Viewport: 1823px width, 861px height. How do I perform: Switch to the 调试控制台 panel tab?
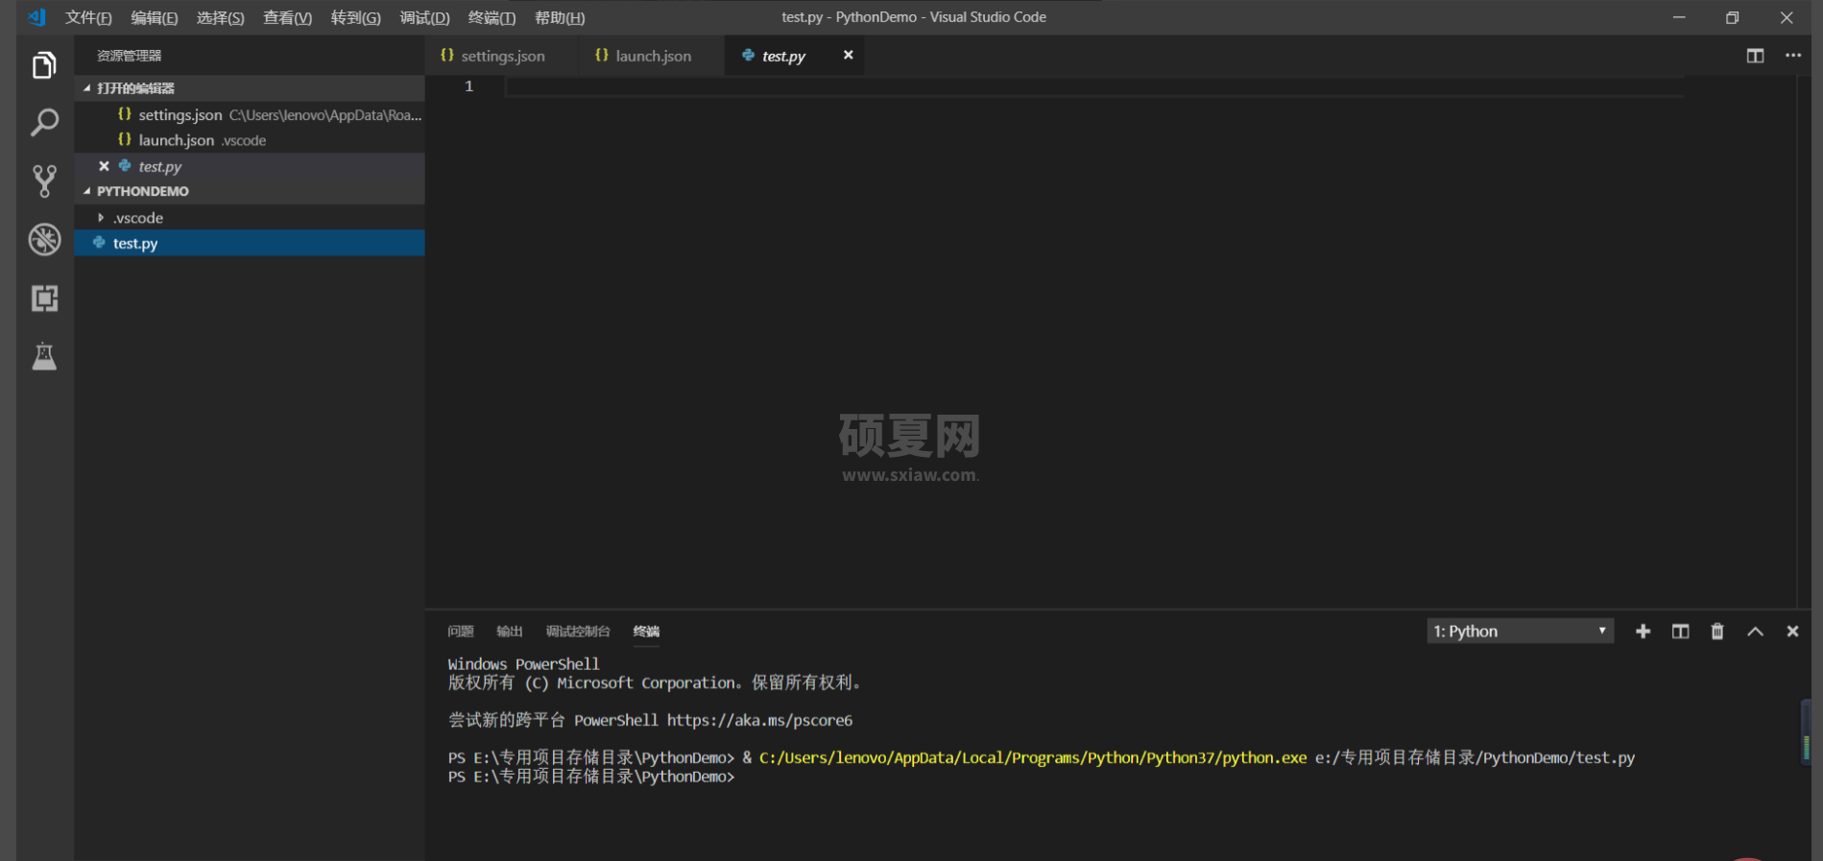pyautogui.click(x=578, y=632)
